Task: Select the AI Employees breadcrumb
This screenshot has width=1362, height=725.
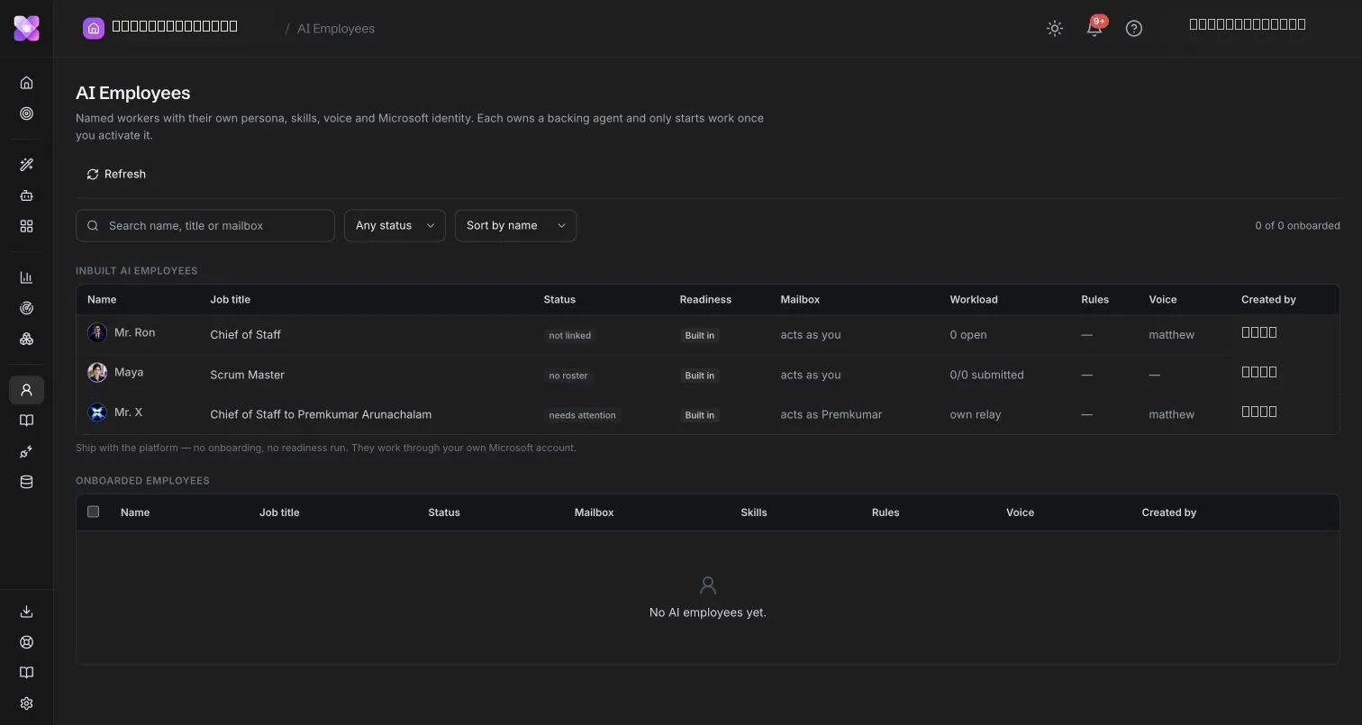Action: pos(336,29)
